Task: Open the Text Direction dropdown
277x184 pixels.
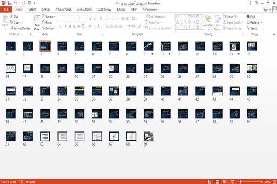Action: [x=155, y=17]
